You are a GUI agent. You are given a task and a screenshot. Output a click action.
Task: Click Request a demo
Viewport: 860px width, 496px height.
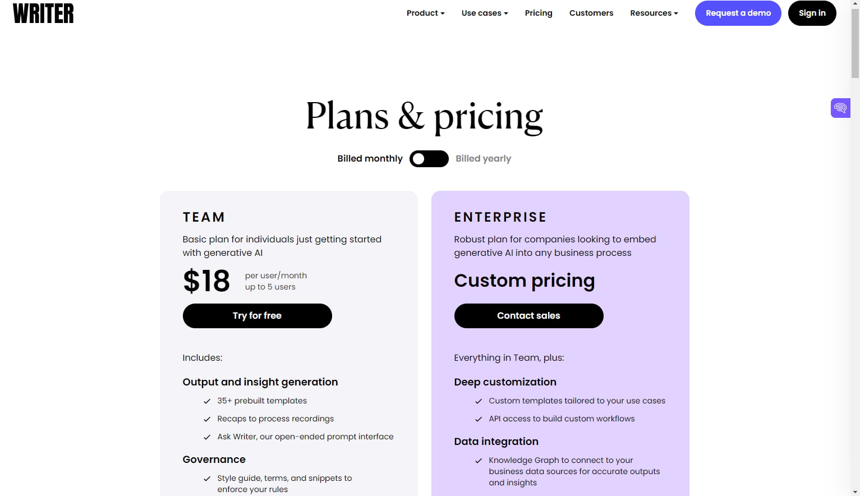tap(738, 13)
